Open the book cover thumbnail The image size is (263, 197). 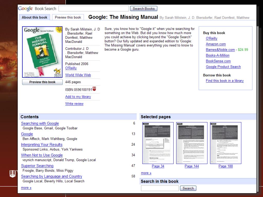point(42,52)
